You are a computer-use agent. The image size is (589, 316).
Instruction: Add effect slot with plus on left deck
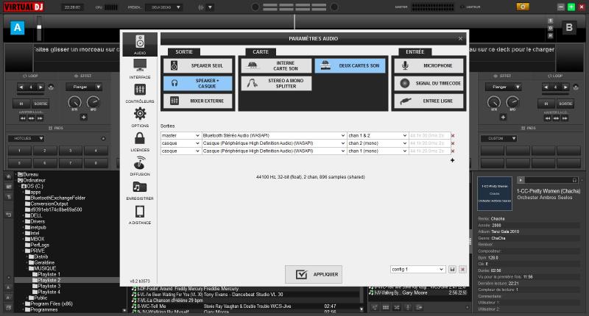(x=83, y=118)
